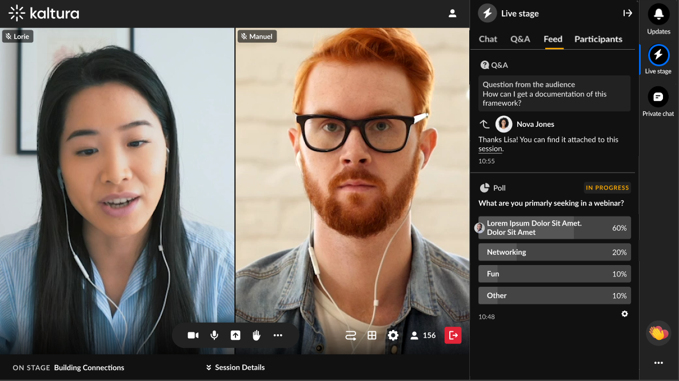Switch to the Participants tab
Viewport: 679px width, 381px height.
(598, 39)
